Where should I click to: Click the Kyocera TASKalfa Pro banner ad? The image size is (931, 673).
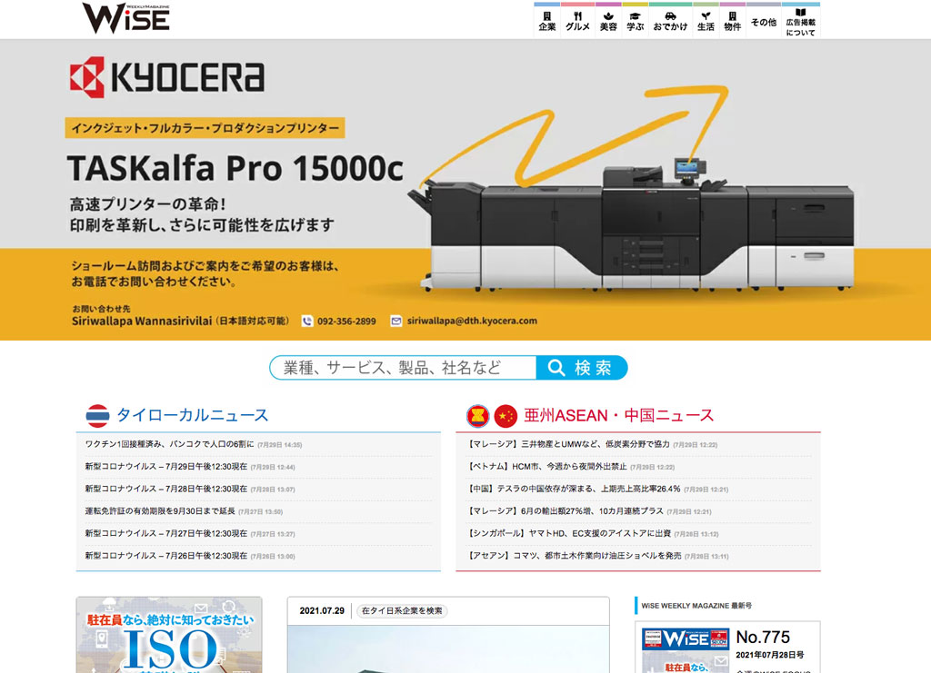(465, 191)
